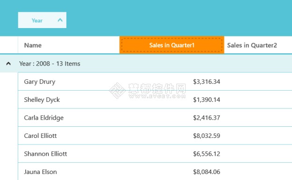This screenshot has width=292, height=180.
Task: Click the Carla Eldridge name cell
Action: pos(69,118)
